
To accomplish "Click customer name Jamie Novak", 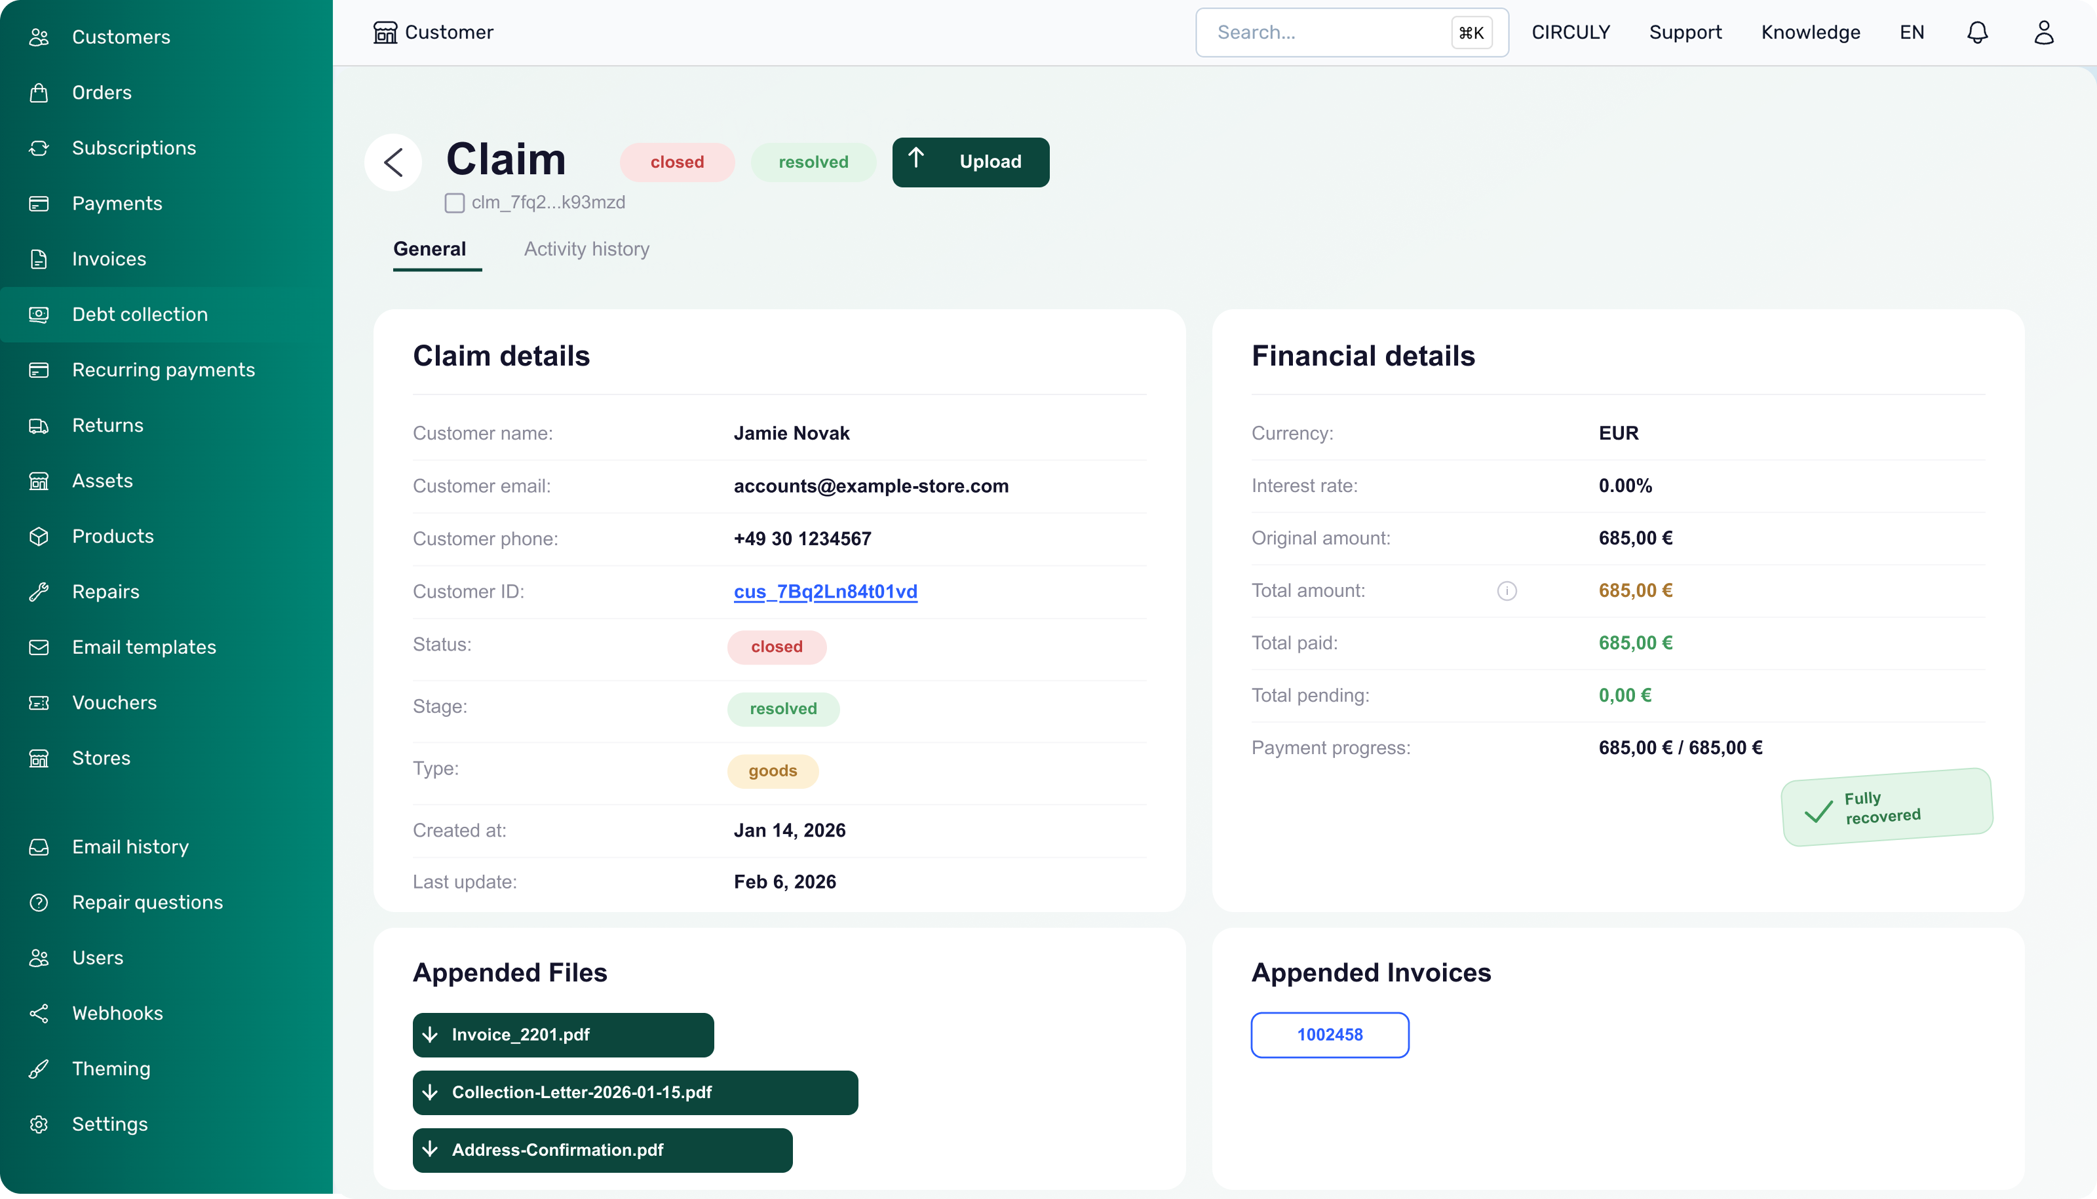I will point(792,433).
